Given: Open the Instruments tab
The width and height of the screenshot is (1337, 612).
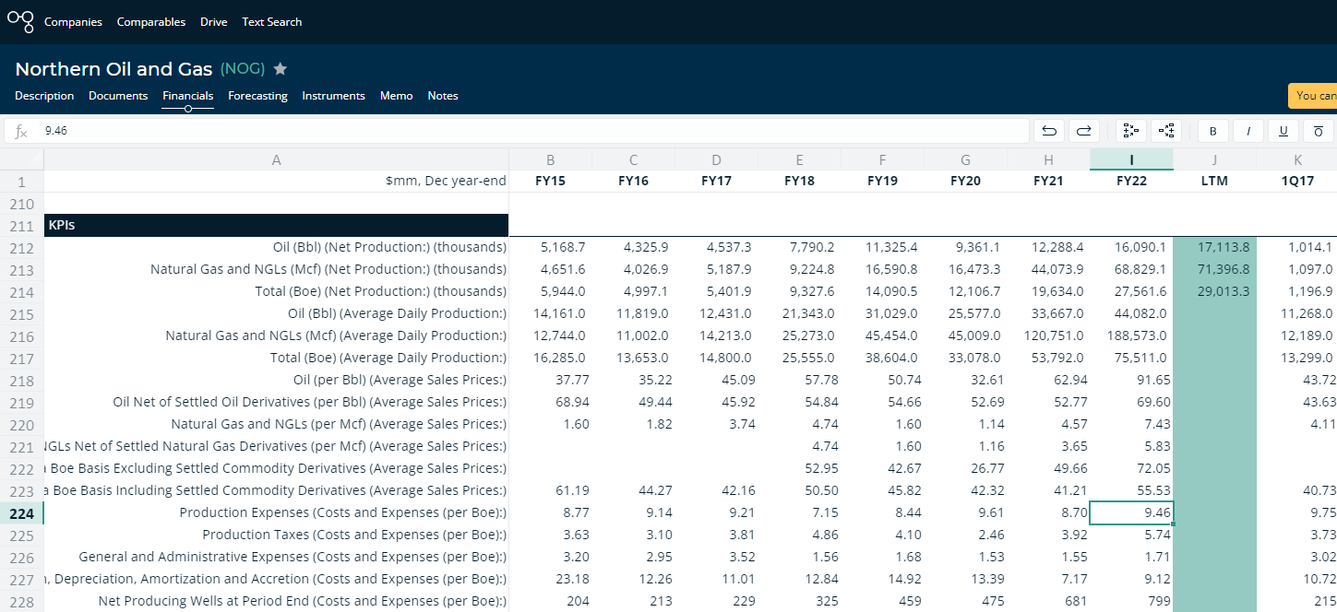Looking at the screenshot, I should pos(333,96).
